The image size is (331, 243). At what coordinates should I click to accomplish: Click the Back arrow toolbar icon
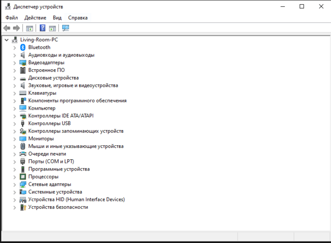7,28
